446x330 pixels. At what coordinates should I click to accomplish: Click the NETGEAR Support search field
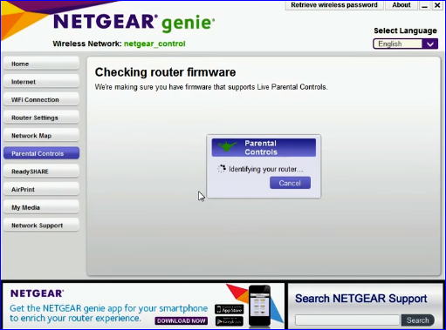[x=348, y=320]
